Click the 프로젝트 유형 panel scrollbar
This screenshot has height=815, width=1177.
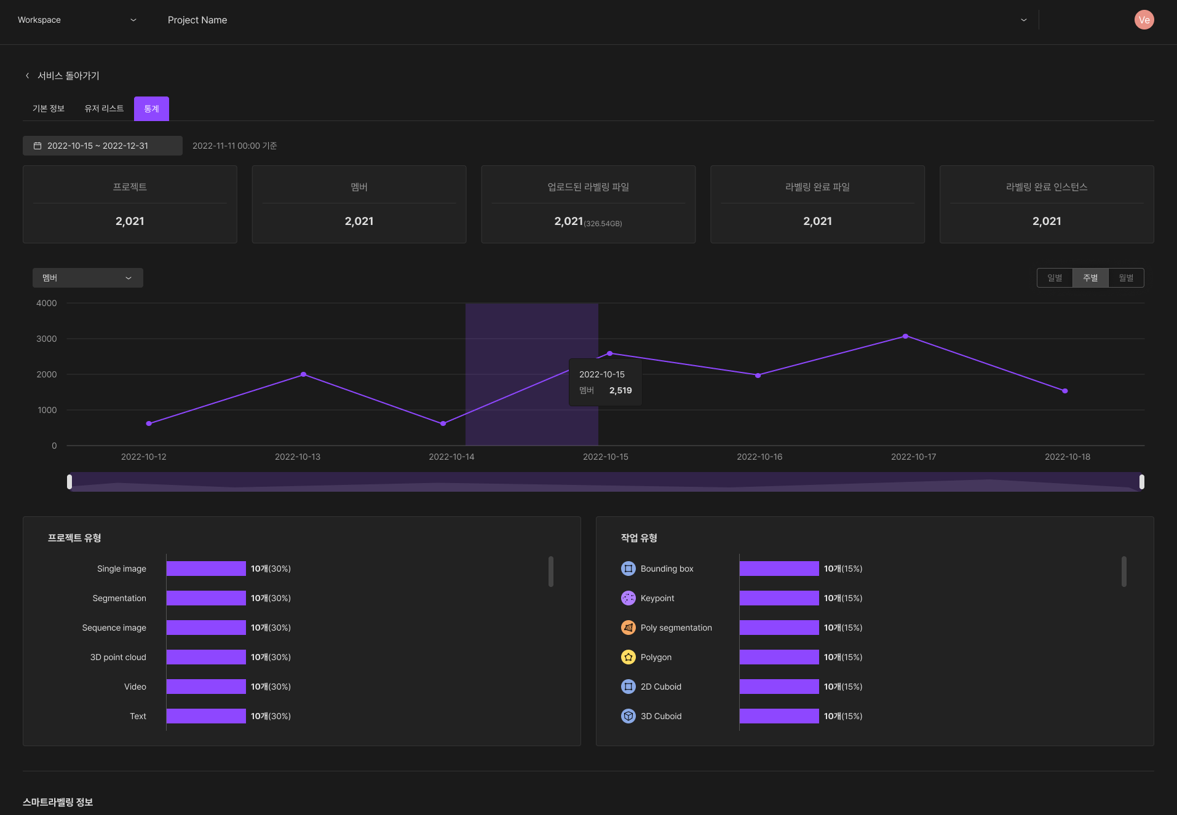(550, 572)
